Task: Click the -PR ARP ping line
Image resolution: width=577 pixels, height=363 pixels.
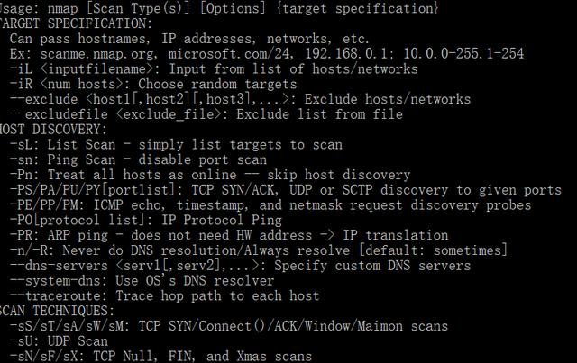Action: tap(229, 235)
